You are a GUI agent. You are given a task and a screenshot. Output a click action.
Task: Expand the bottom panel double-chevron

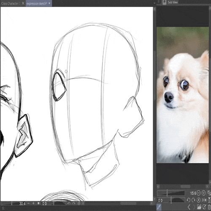[x=3, y=208]
